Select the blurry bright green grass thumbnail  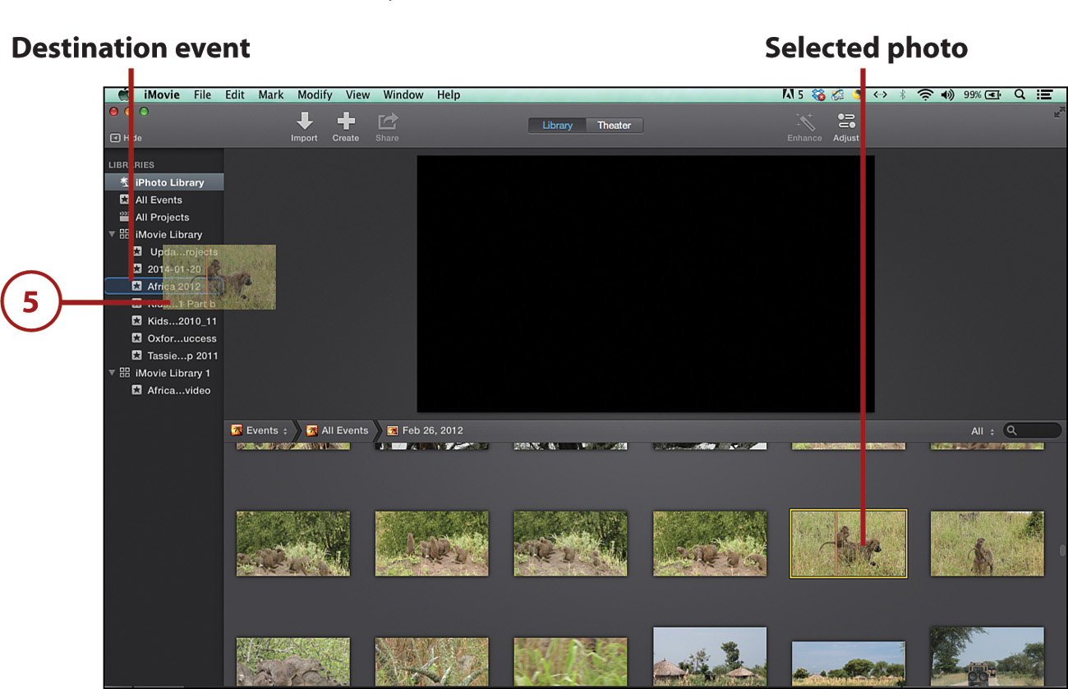click(570, 661)
